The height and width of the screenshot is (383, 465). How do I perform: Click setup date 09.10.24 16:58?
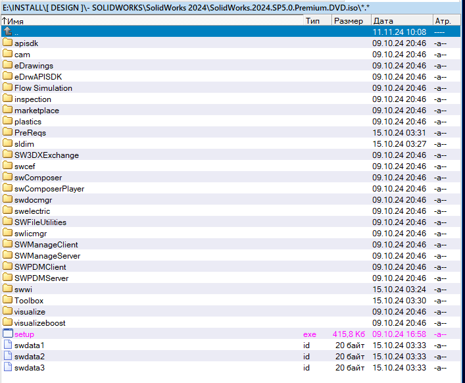pos(399,334)
